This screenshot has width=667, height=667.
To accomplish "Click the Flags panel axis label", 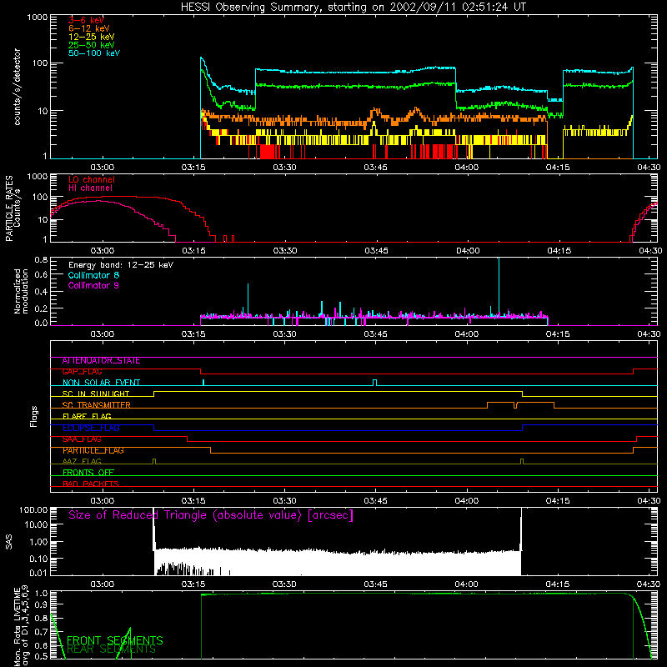I will (x=33, y=416).
